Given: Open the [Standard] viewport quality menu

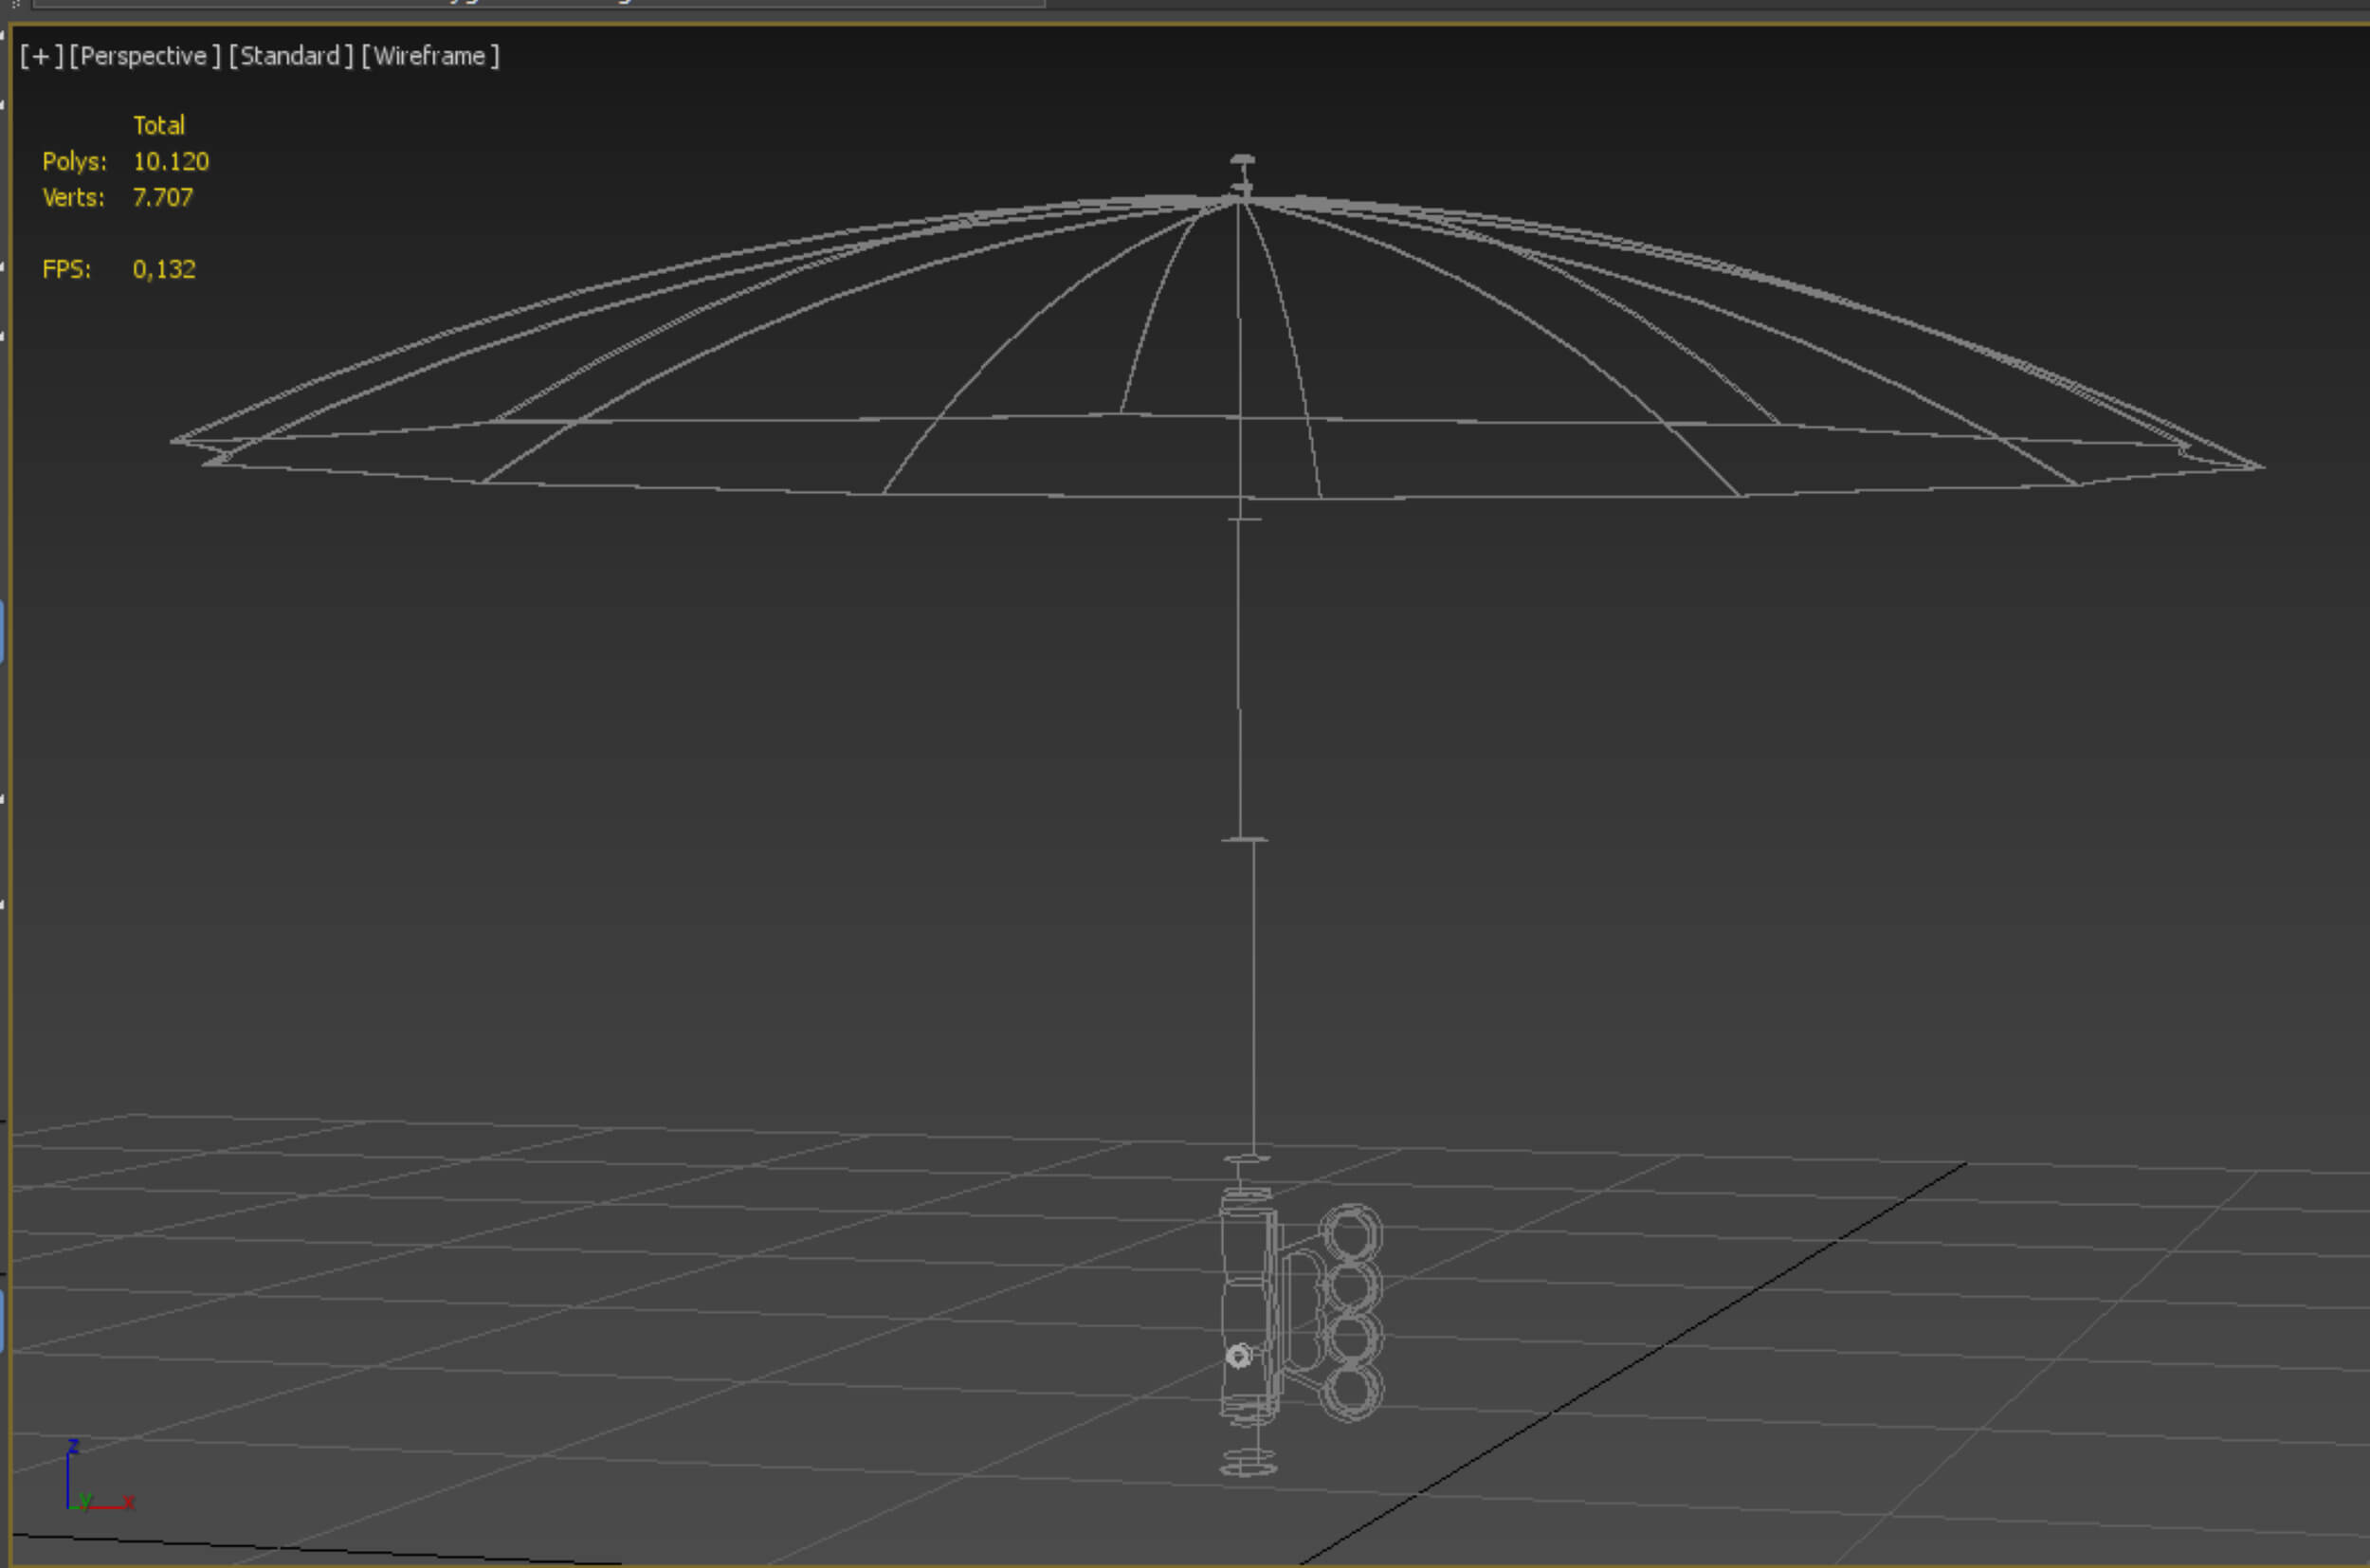Looking at the screenshot, I should coord(290,56).
